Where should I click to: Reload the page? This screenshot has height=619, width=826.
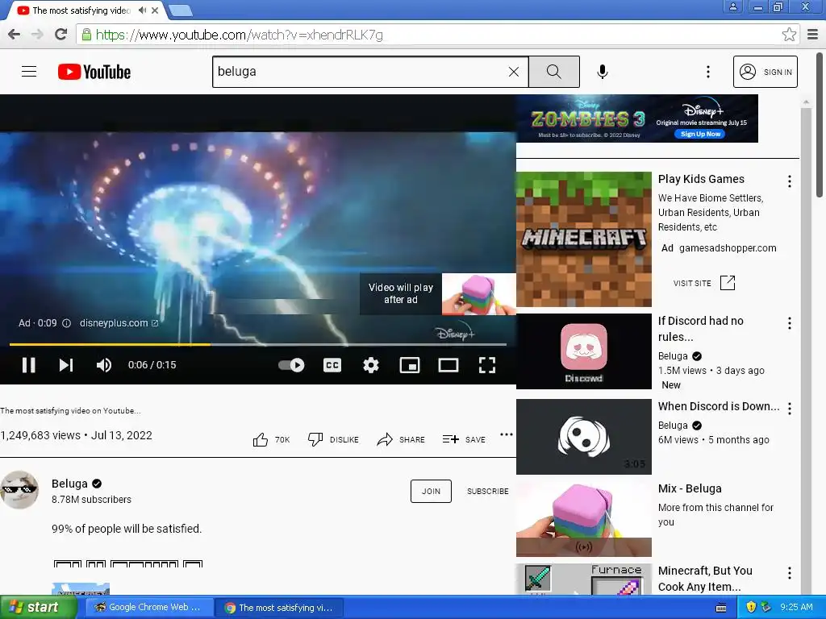click(x=61, y=35)
